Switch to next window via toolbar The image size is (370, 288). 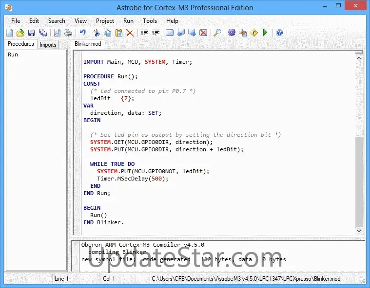(192, 33)
